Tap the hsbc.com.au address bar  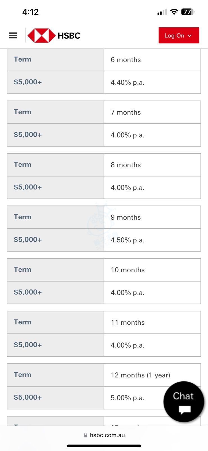(x=107, y=435)
